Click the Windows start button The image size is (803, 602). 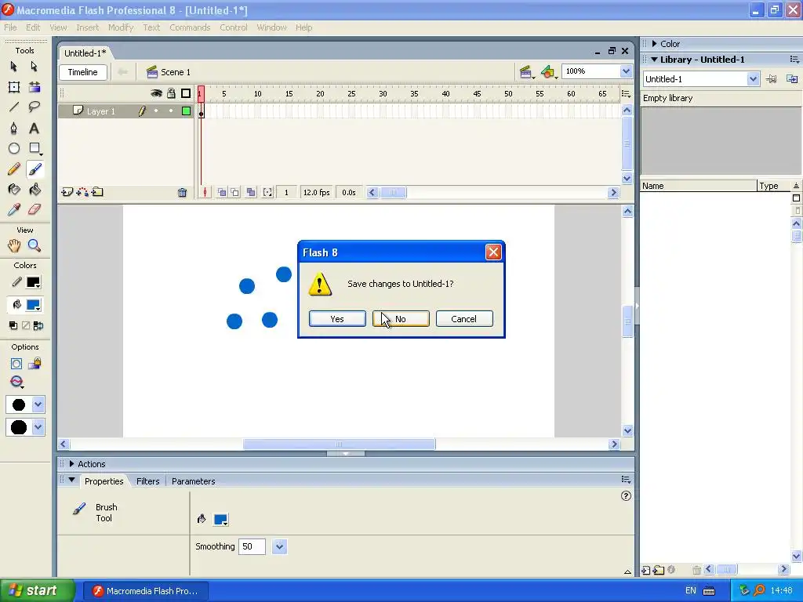[37, 590]
